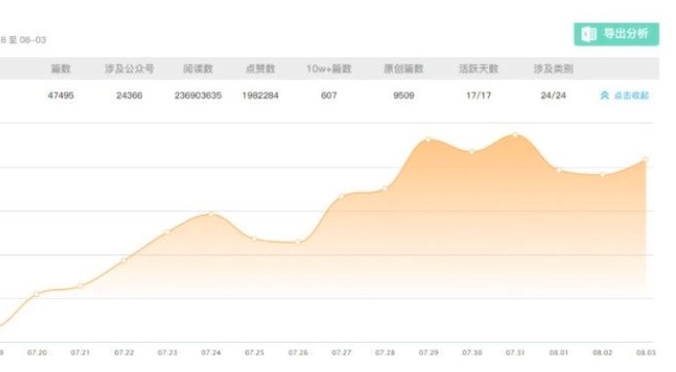The width and height of the screenshot is (676, 372).
Task: Click the double chevron collapse icon
Action: coord(605,95)
